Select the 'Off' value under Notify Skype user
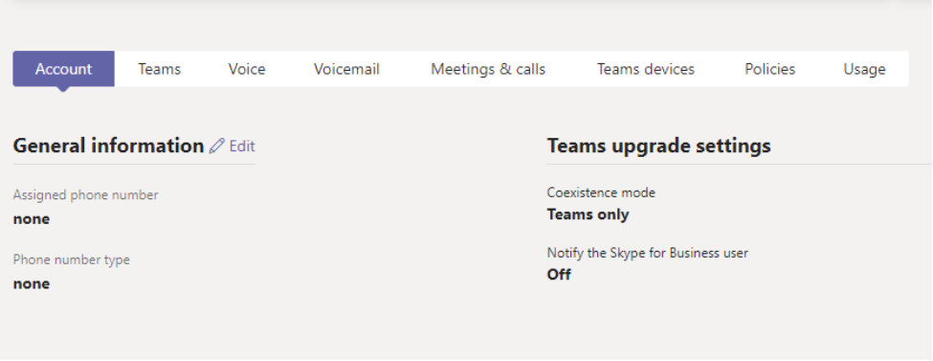 (559, 275)
